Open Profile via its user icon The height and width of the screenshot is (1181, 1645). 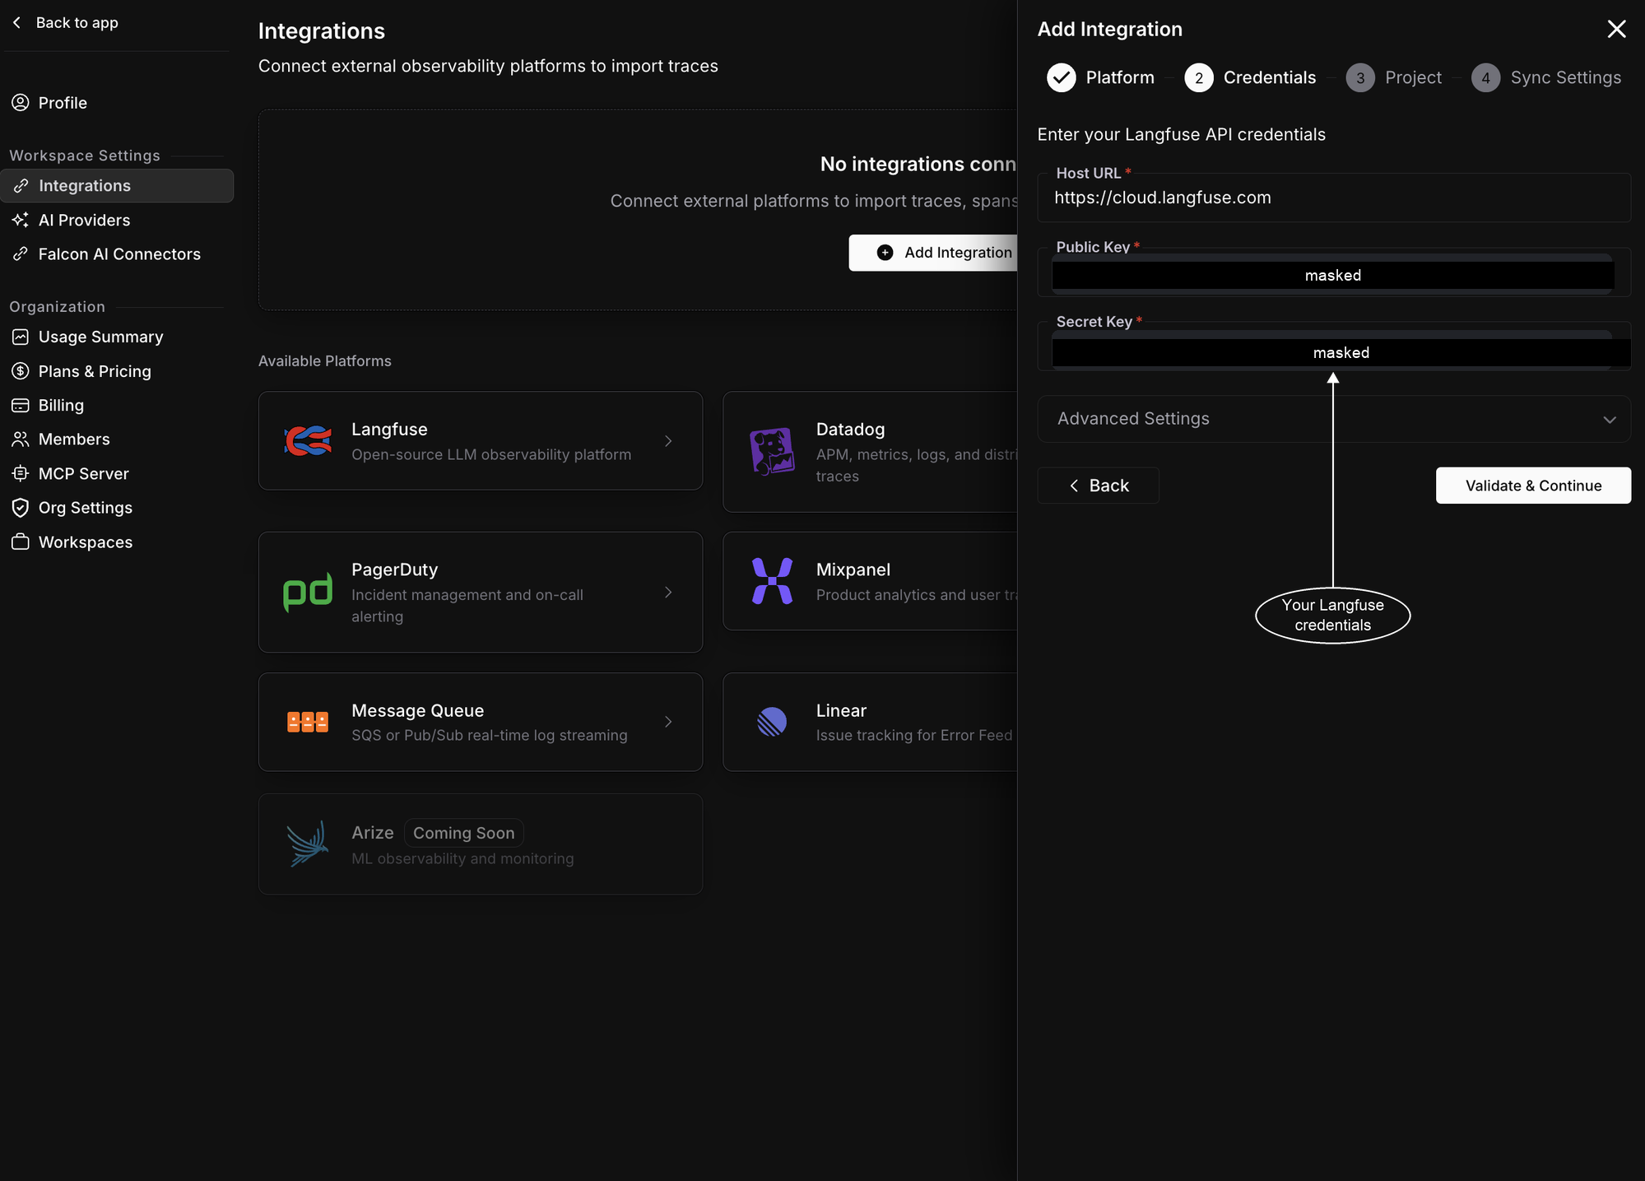(21, 103)
